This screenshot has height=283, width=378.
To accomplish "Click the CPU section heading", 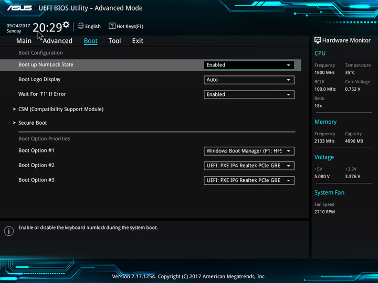I will pos(320,53).
